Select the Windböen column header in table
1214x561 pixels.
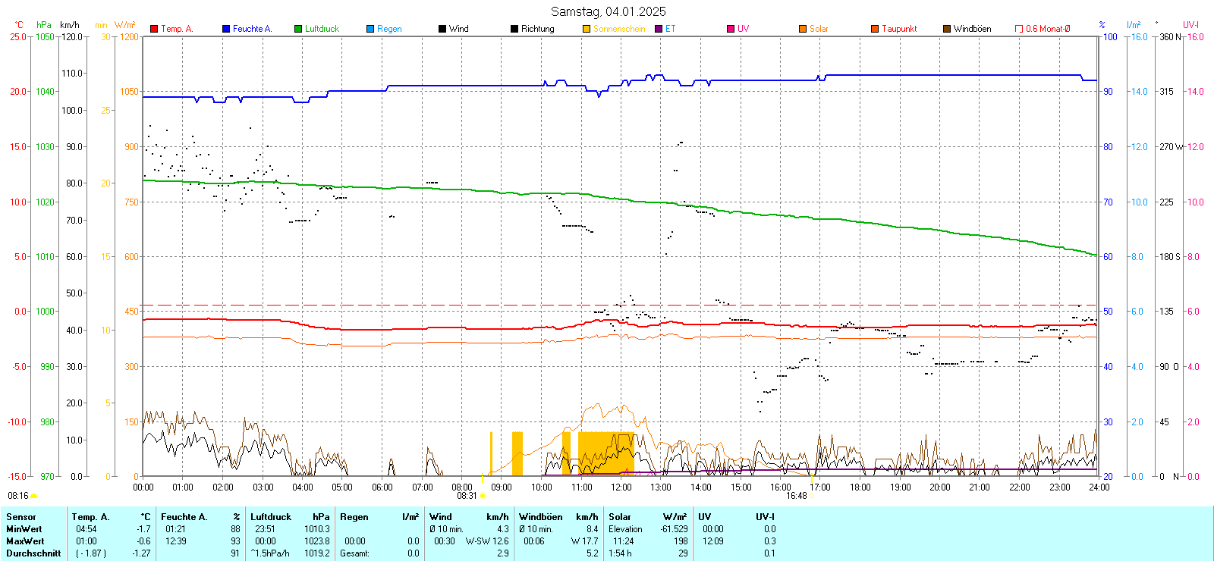[540, 517]
